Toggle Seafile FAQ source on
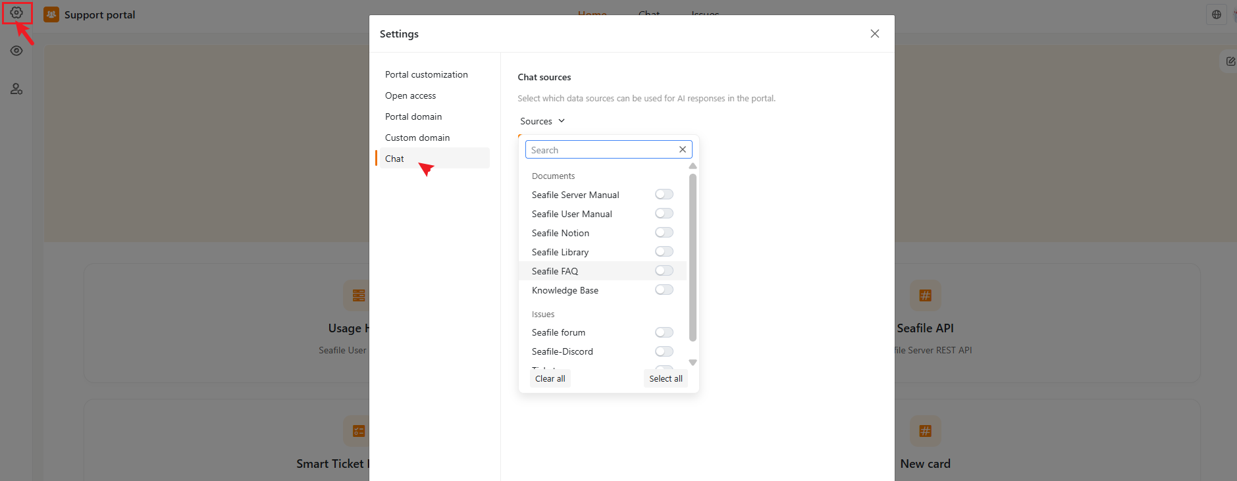Image resolution: width=1237 pixels, height=481 pixels. [x=664, y=270]
